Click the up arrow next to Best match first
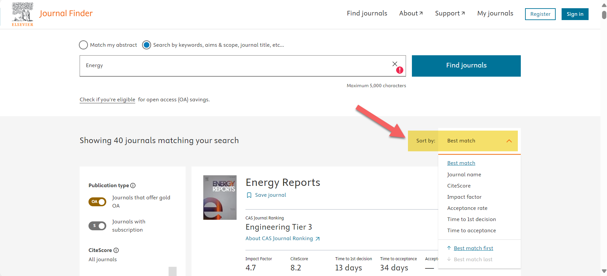607x276 pixels. click(449, 248)
